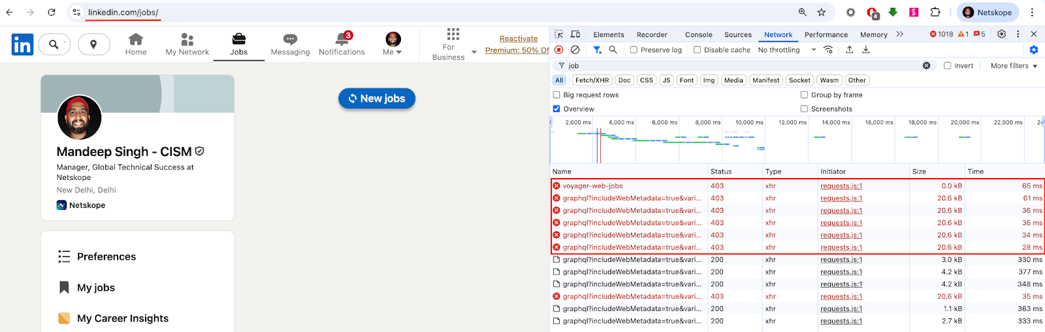Open Notifications with 3 badge
Screen dimensions: 1045x332
pyautogui.click(x=342, y=44)
